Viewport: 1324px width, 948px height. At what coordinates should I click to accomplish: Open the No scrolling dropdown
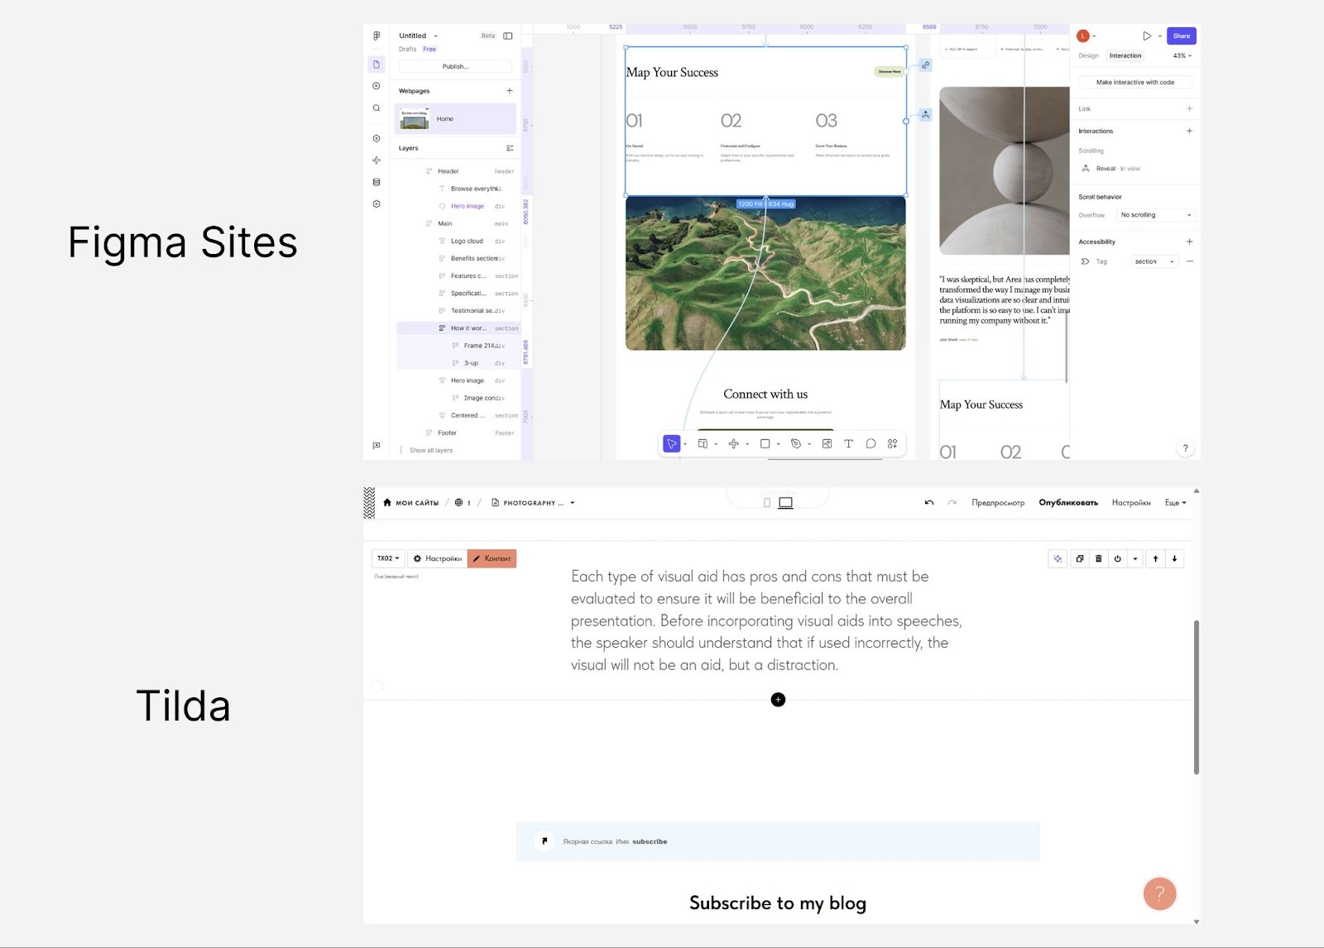1155,215
